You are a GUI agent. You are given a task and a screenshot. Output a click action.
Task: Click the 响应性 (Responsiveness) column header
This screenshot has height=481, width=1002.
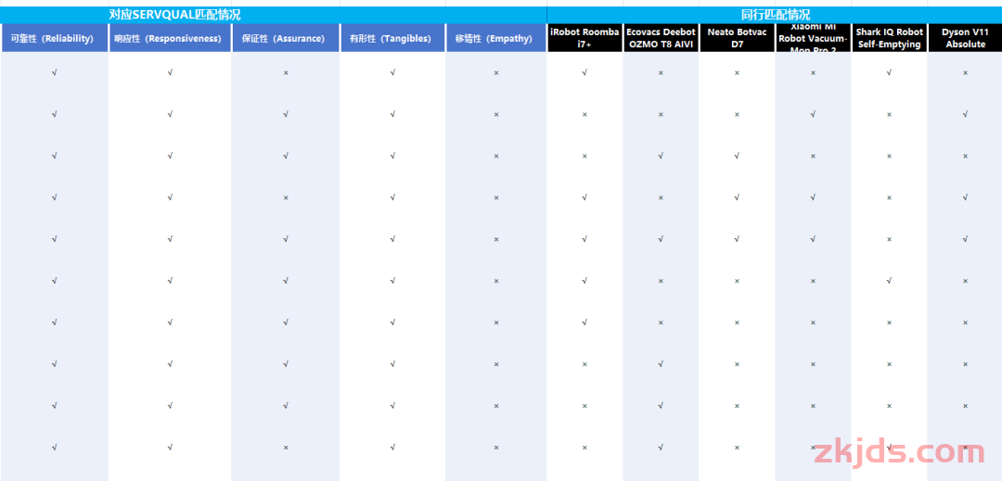[170, 38]
